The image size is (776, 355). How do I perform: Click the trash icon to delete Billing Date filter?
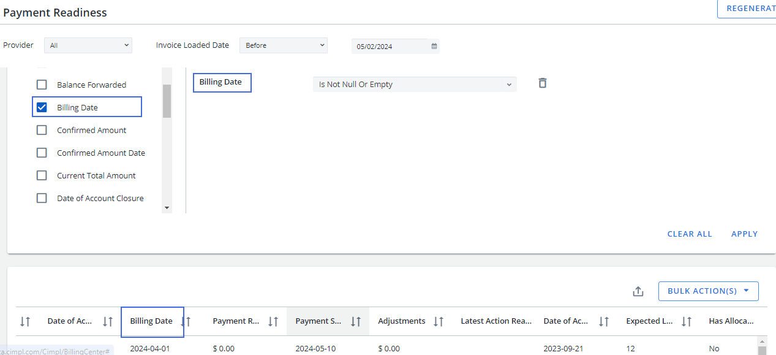click(x=542, y=83)
